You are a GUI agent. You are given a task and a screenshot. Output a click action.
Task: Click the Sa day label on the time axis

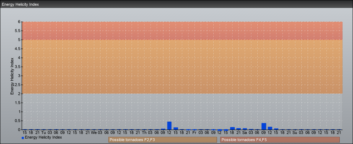coord(245,132)
